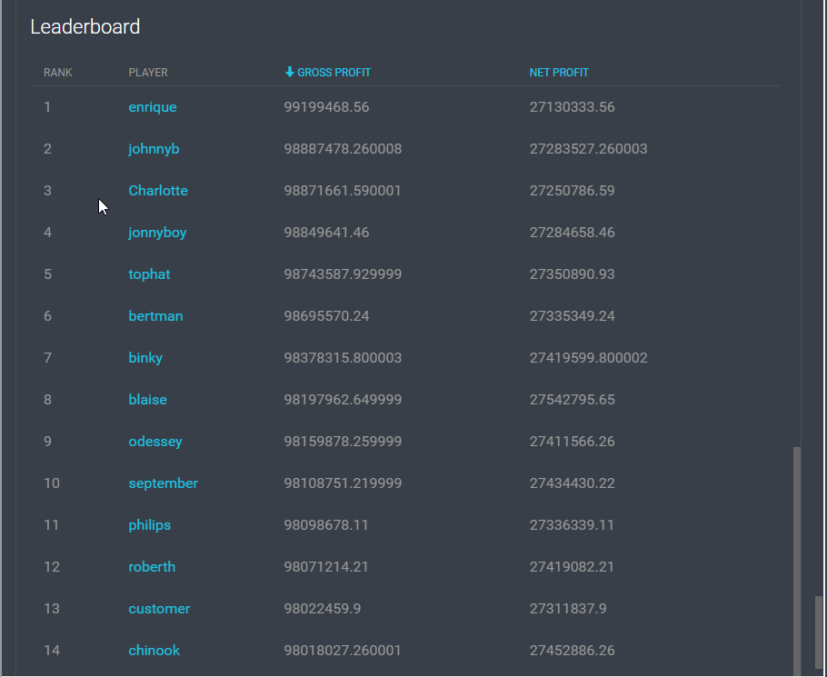Image resolution: width=827 pixels, height=677 pixels.
Task: Select net profit value 27335349.24
Action: point(573,316)
